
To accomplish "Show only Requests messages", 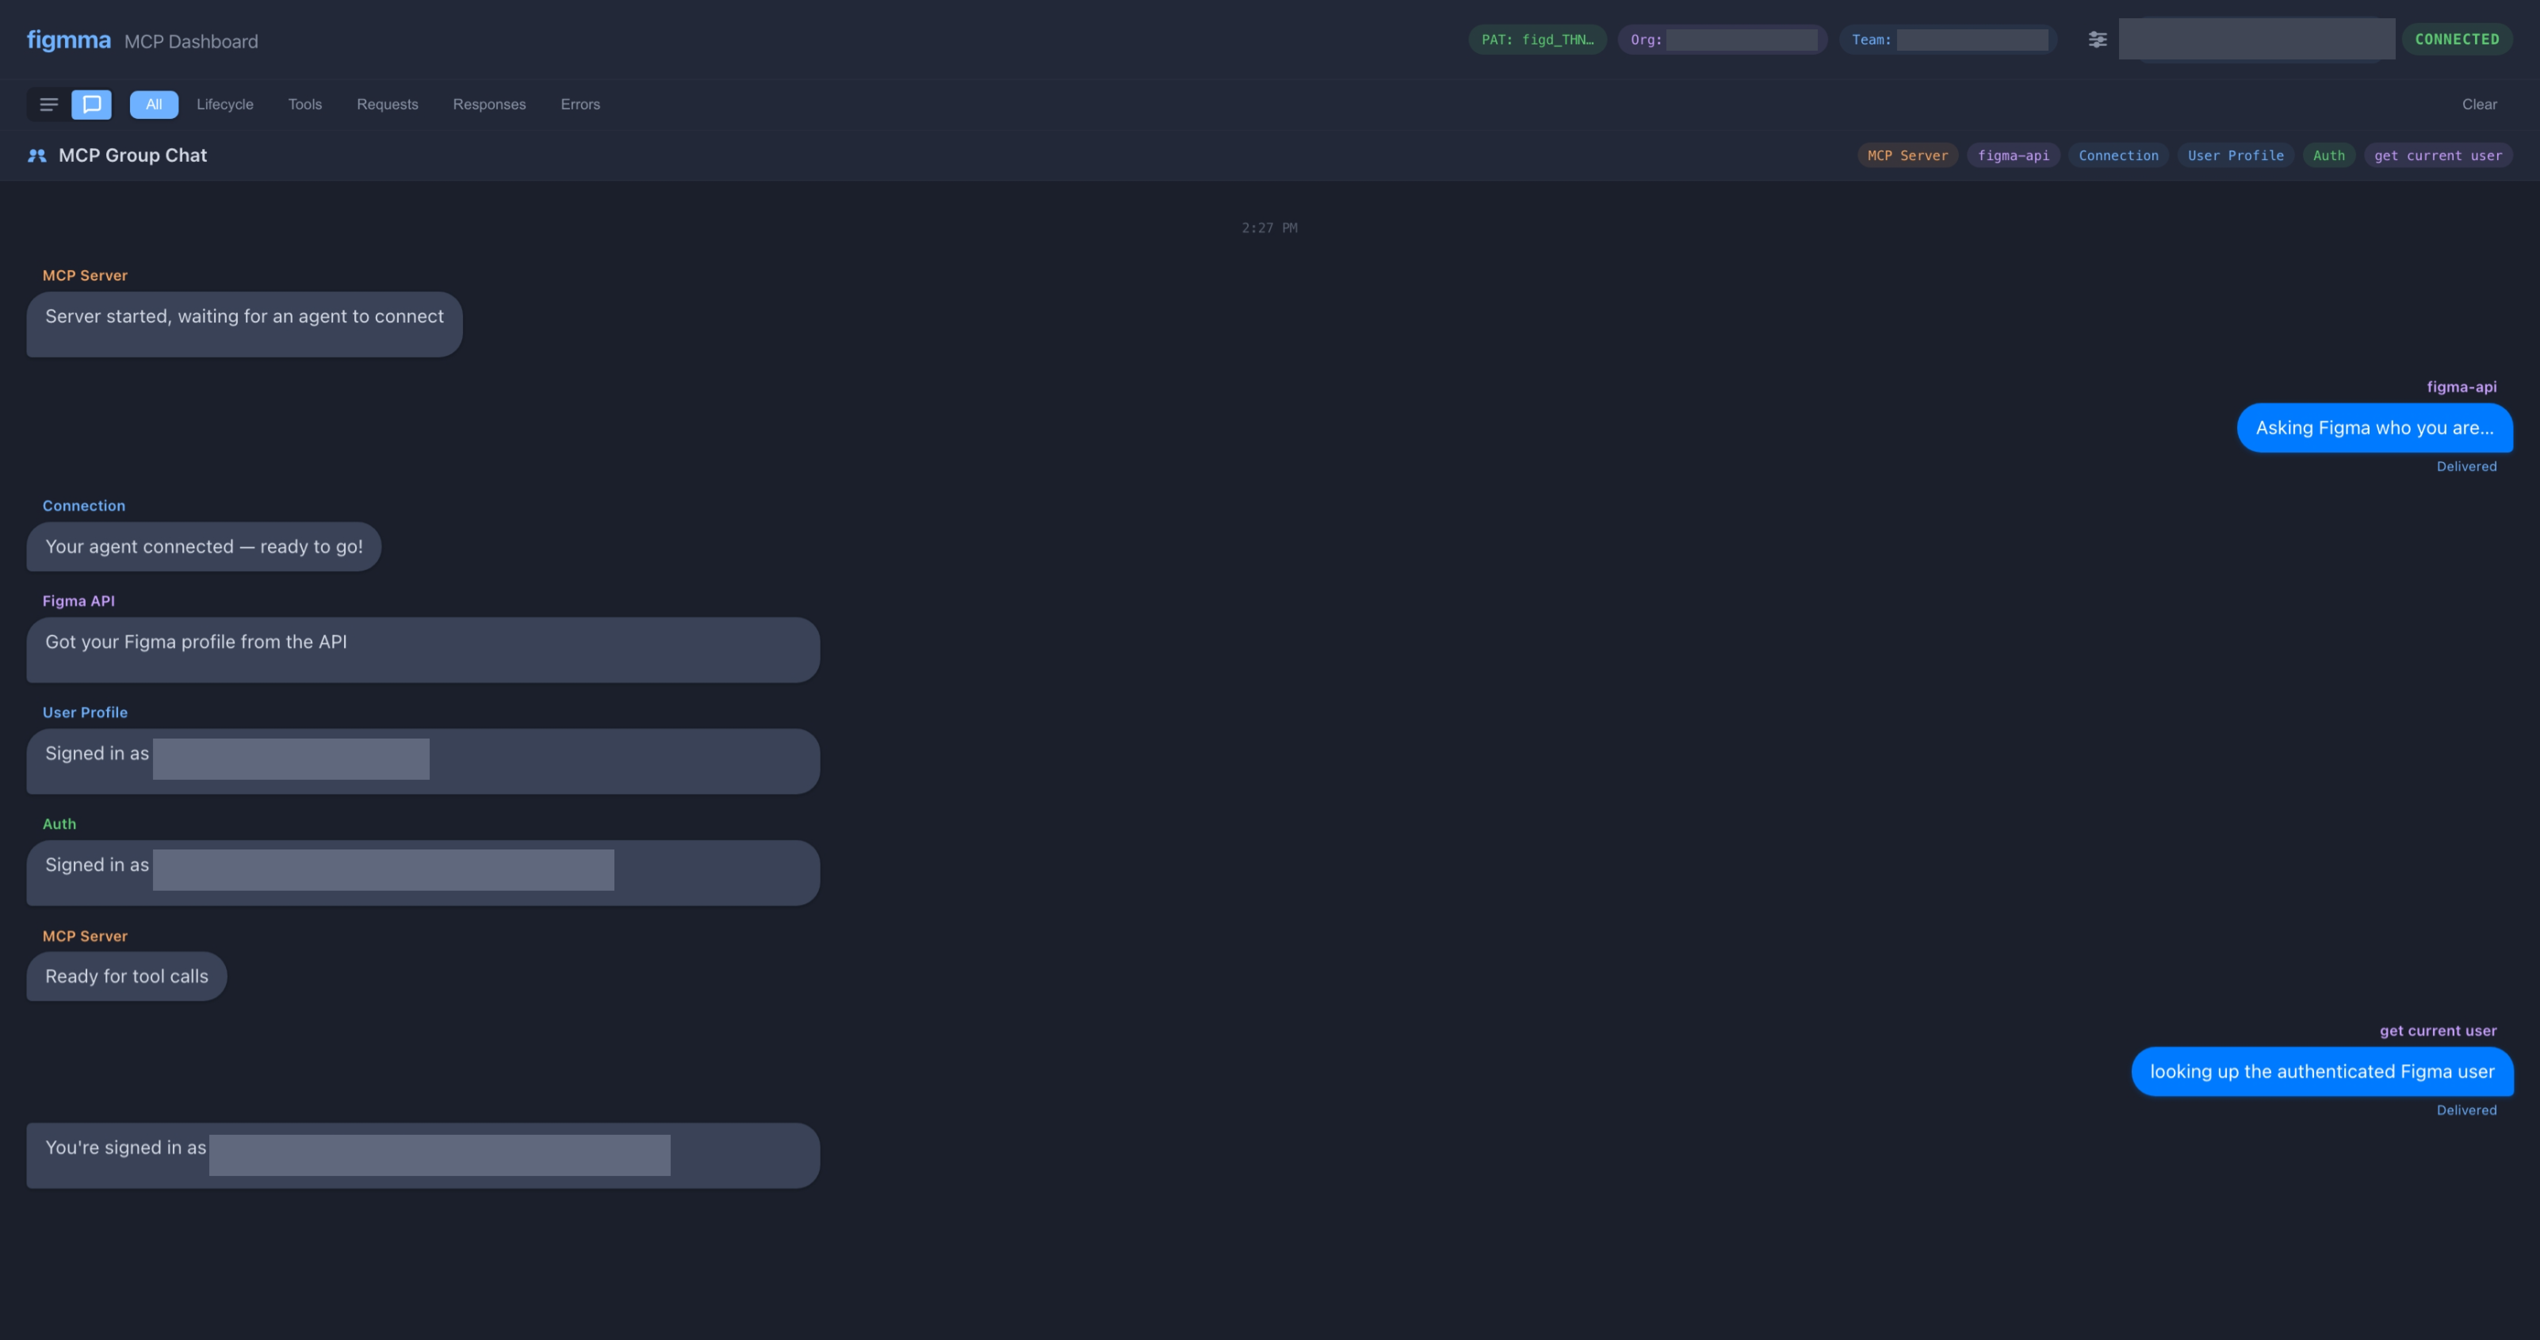I will tap(388, 105).
